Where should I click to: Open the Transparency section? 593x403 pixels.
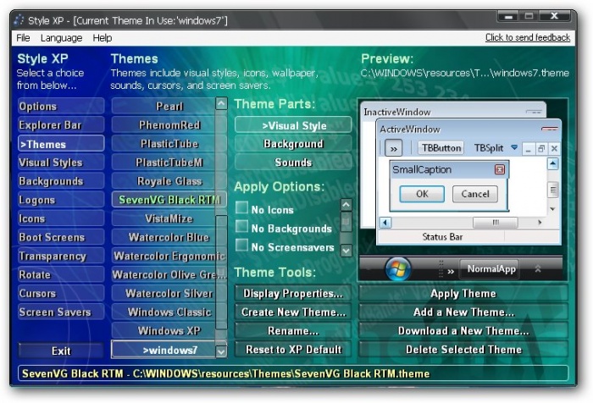click(x=61, y=256)
